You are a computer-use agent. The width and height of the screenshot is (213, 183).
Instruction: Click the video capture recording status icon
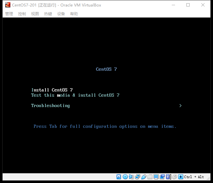(162, 177)
